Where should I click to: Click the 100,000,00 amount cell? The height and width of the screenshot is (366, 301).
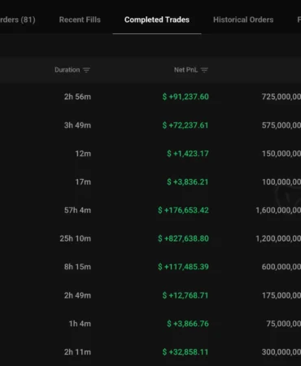[x=281, y=182]
